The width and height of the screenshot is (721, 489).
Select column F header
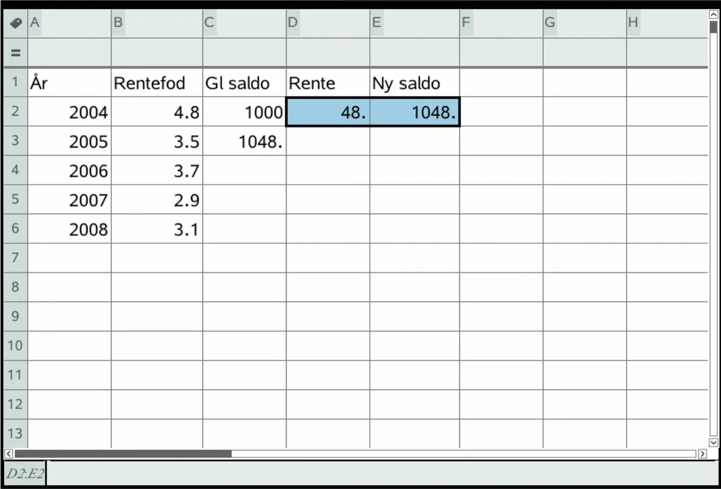(501, 23)
